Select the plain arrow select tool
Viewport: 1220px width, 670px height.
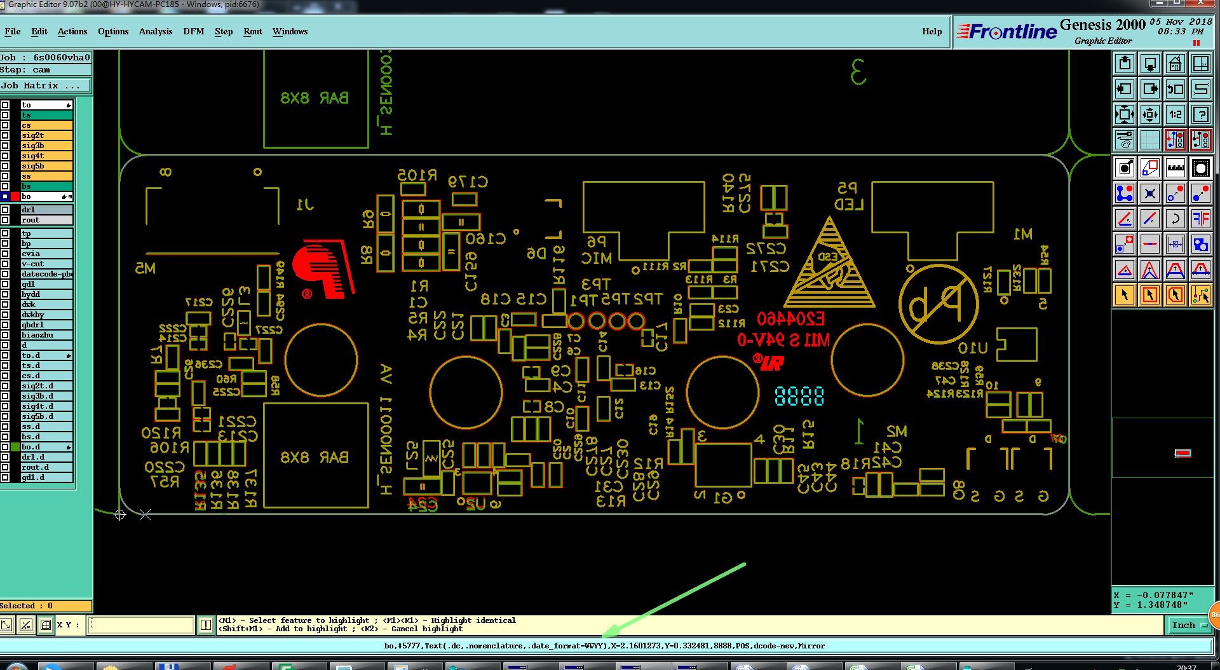(x=1125, y=295)
